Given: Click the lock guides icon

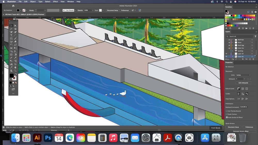Looking at the screenshot, I should click(243, 94).
